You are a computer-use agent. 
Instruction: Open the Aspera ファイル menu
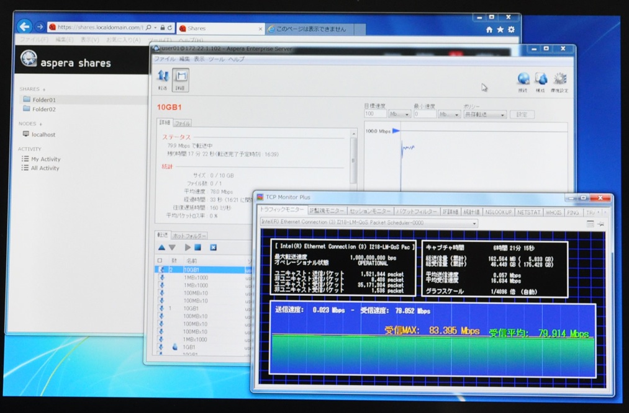click(165, 59)
